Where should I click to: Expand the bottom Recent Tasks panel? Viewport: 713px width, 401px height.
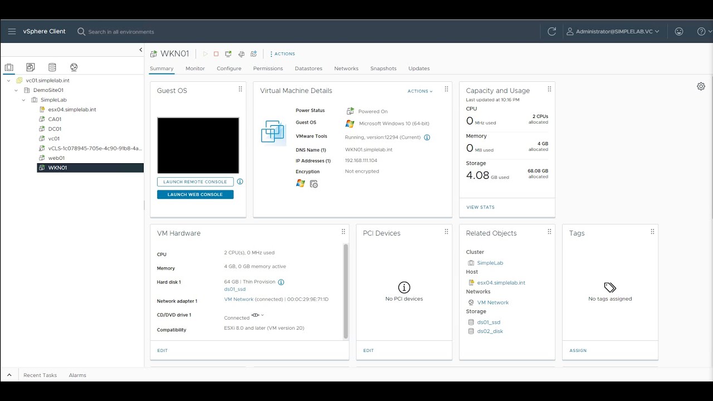coord(9,375)
